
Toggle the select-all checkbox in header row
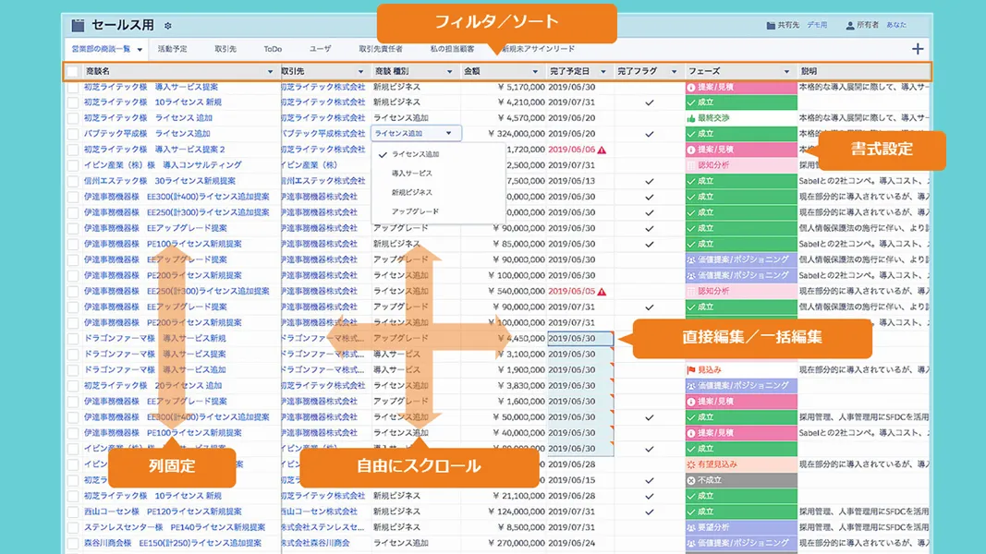pos(73,72)
